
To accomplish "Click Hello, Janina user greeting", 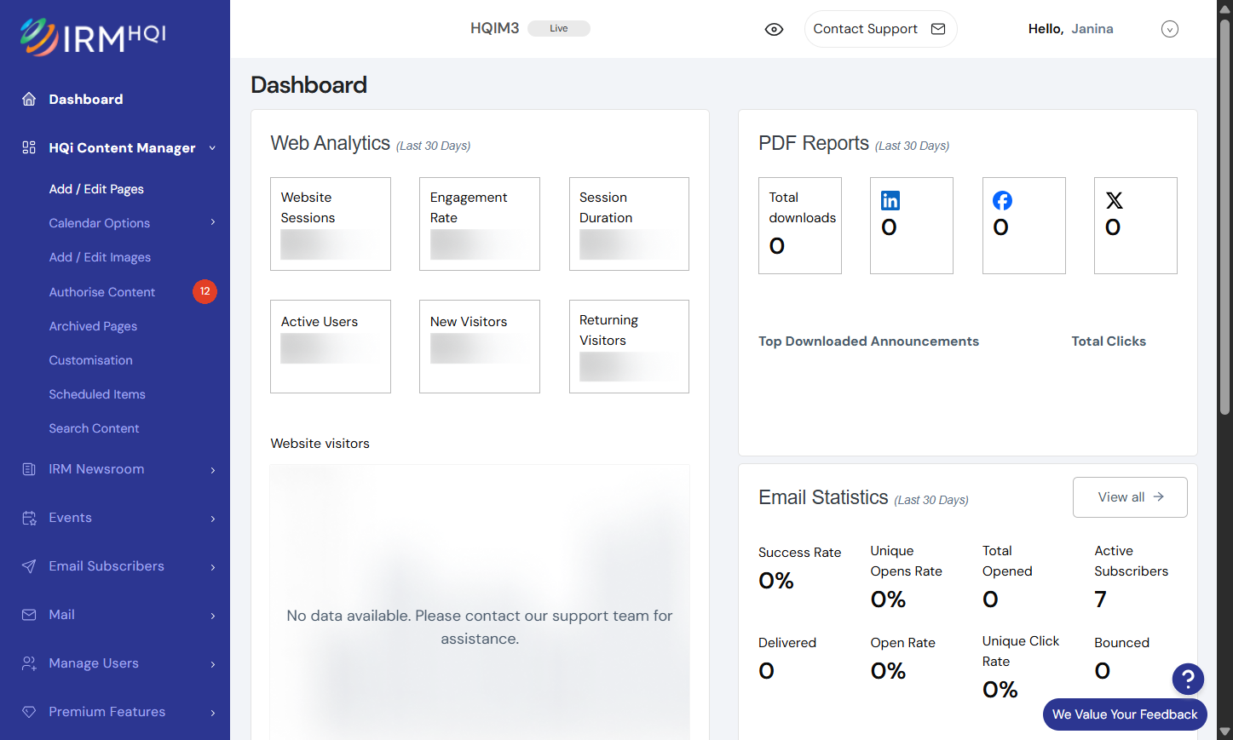I will pyautogui.click(x=1070, y=29).
